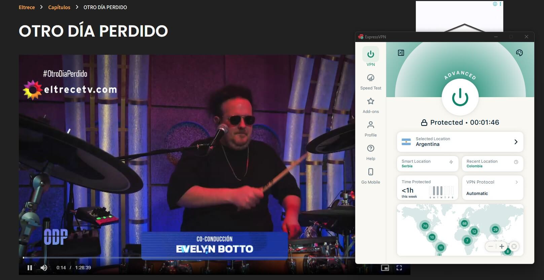Enable picture-in-picture mode on video
544x280 pixels.
(385, 268)
